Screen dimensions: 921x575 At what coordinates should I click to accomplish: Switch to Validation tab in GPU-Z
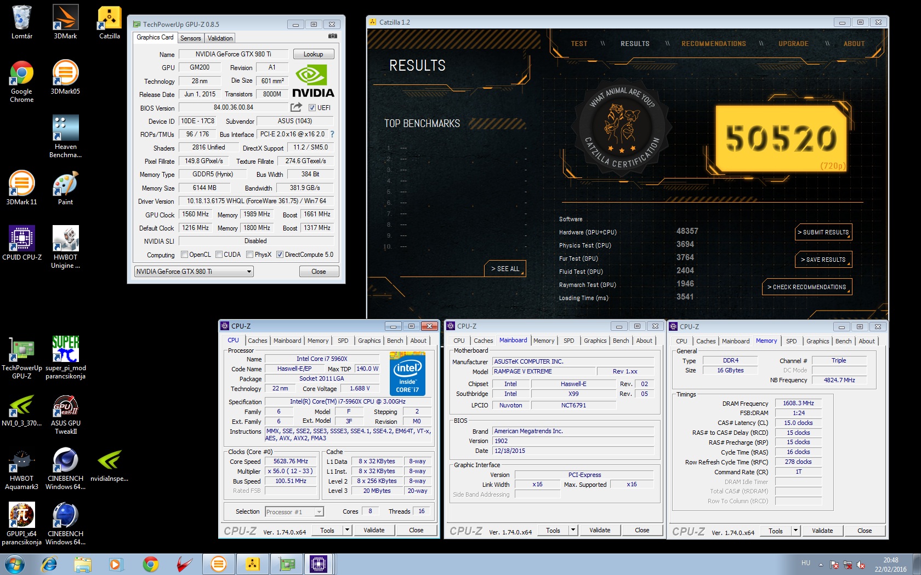pos(220,38)
